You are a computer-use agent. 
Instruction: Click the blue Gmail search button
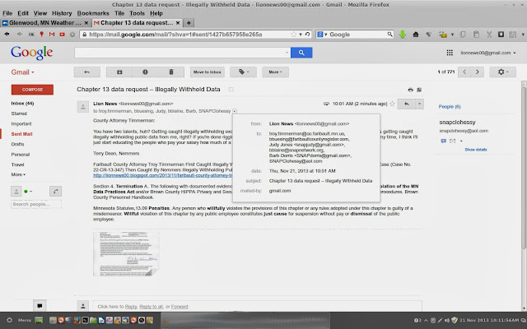pyautogui.click(x=301, y=53)
